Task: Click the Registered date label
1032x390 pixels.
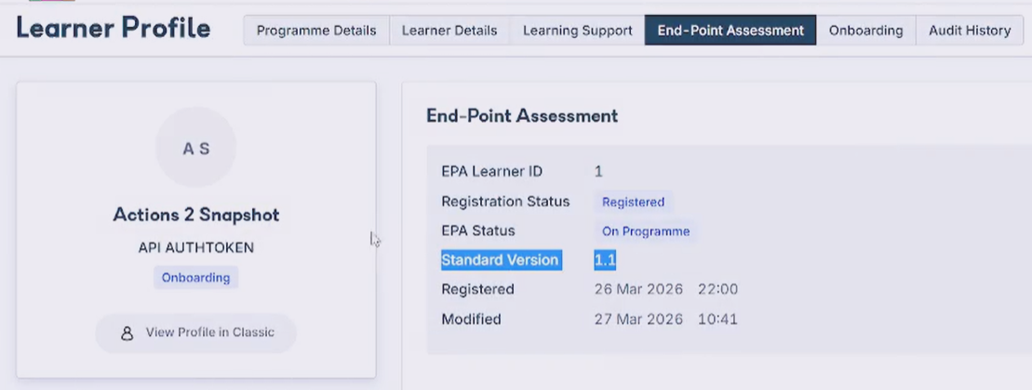Action: pyautogui.click(x=477, y=289)
